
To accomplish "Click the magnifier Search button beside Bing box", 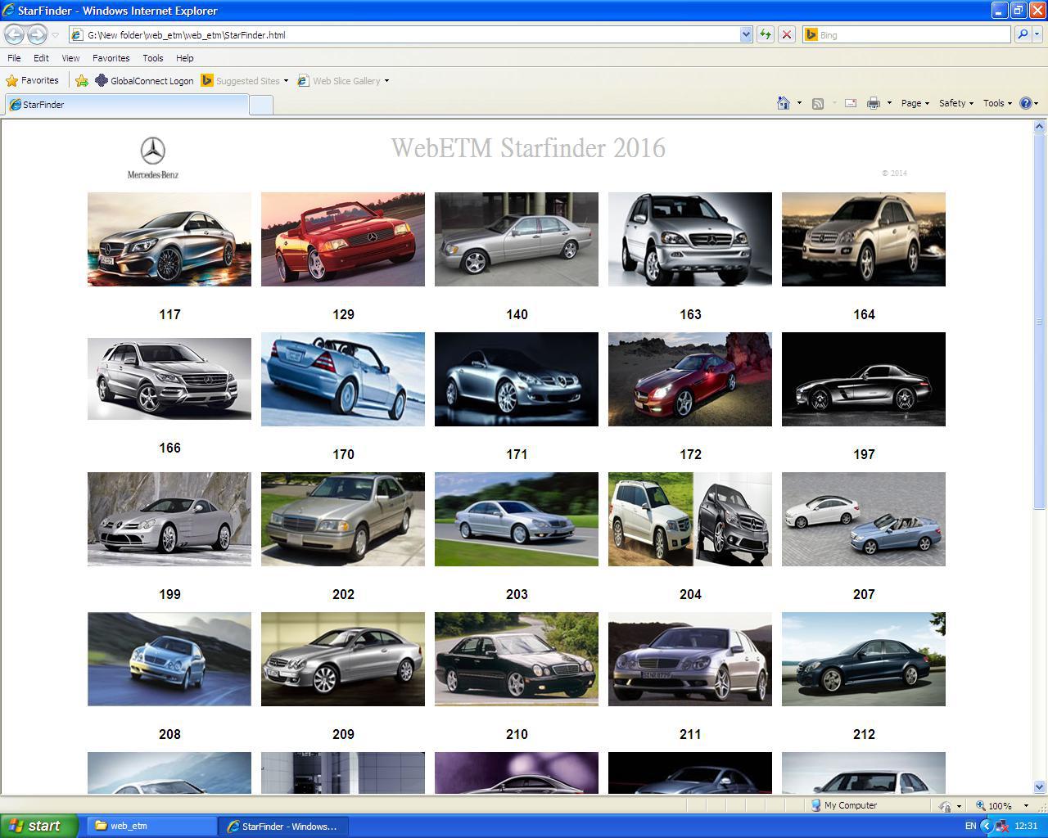I will pos(1023,34).
